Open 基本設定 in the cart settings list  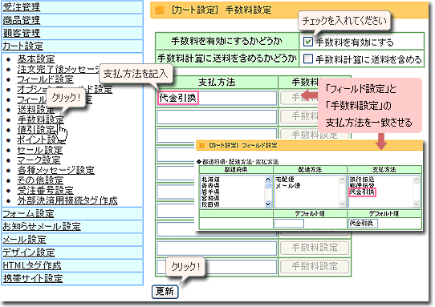tap(36, 59)
